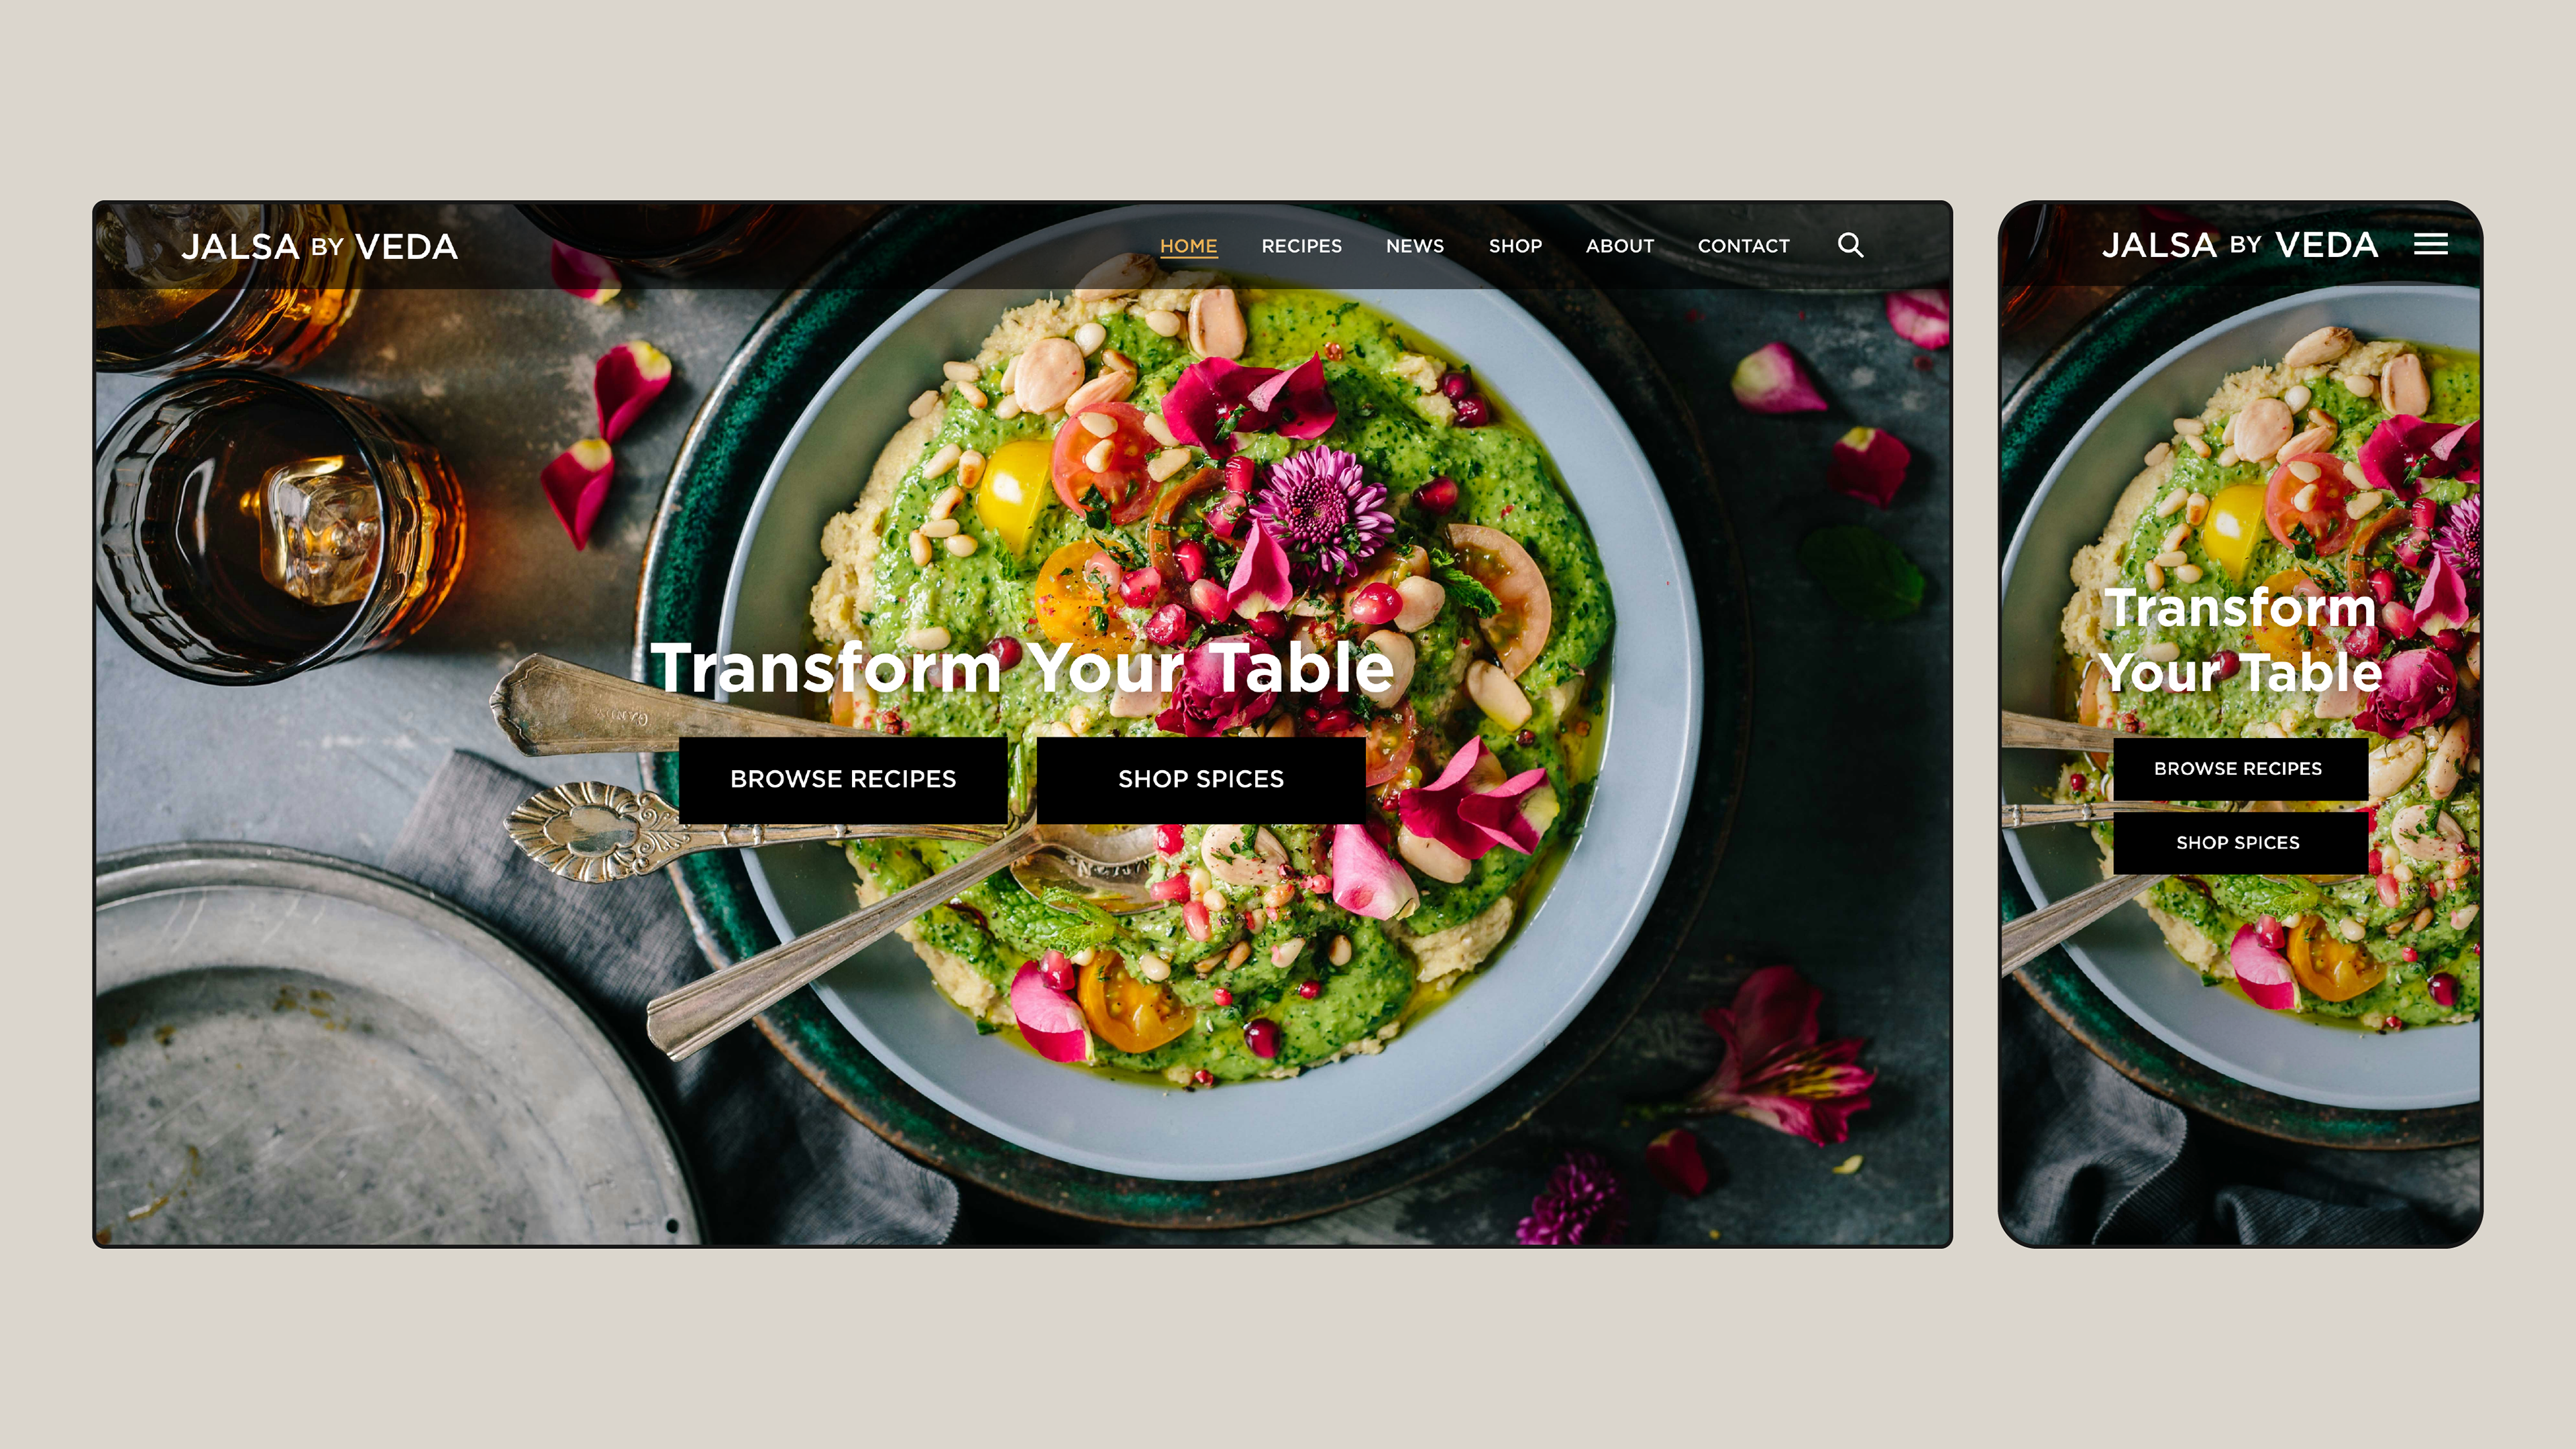The height and width of the screenshot is (1449, 2576).
Task: Click the desktop Shop Spices button
Action: tap(1201, 780)
